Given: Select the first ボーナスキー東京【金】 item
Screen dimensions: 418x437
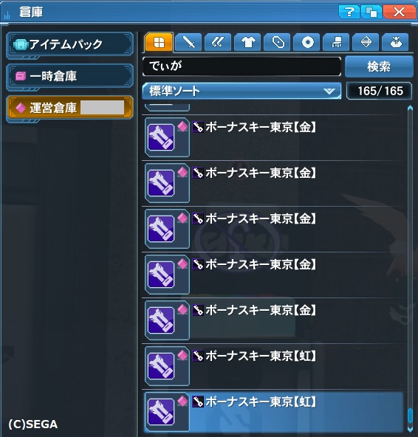Looking at the screenshot, I should pos(273,137).
